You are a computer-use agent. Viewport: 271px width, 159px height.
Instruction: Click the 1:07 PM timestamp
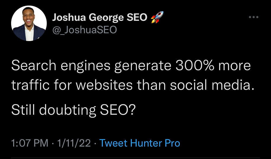click(x=30, y=143)
